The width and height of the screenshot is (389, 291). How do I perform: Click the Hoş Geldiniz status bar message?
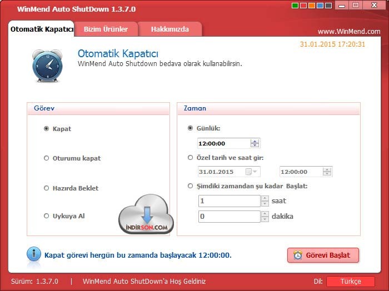pos(144,282)
